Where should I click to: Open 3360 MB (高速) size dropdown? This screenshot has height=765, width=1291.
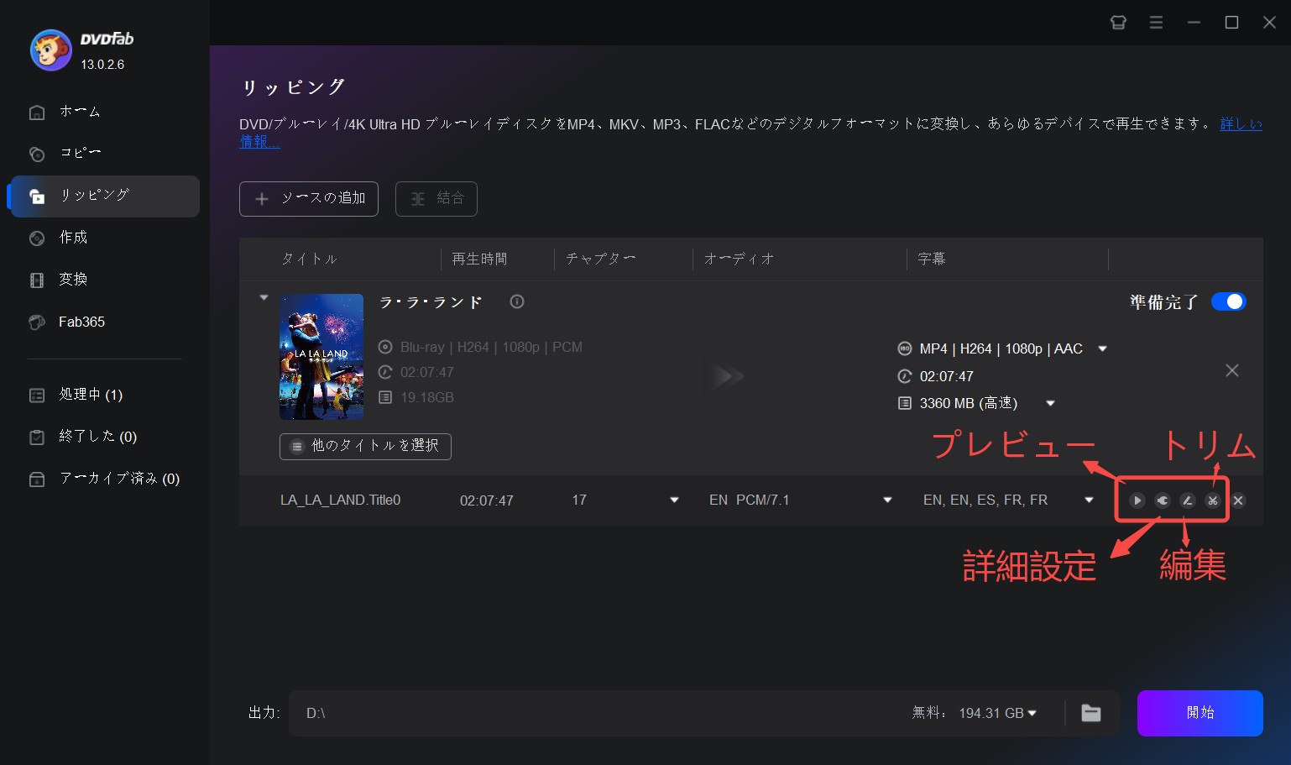click(1050, 403)
